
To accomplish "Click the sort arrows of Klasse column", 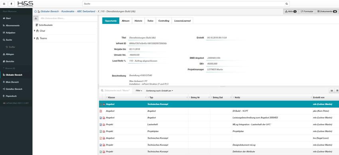I will (146, 97).
